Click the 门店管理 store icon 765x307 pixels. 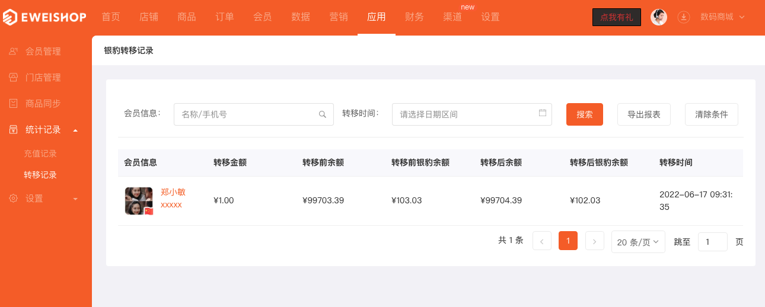pos(14,78)
